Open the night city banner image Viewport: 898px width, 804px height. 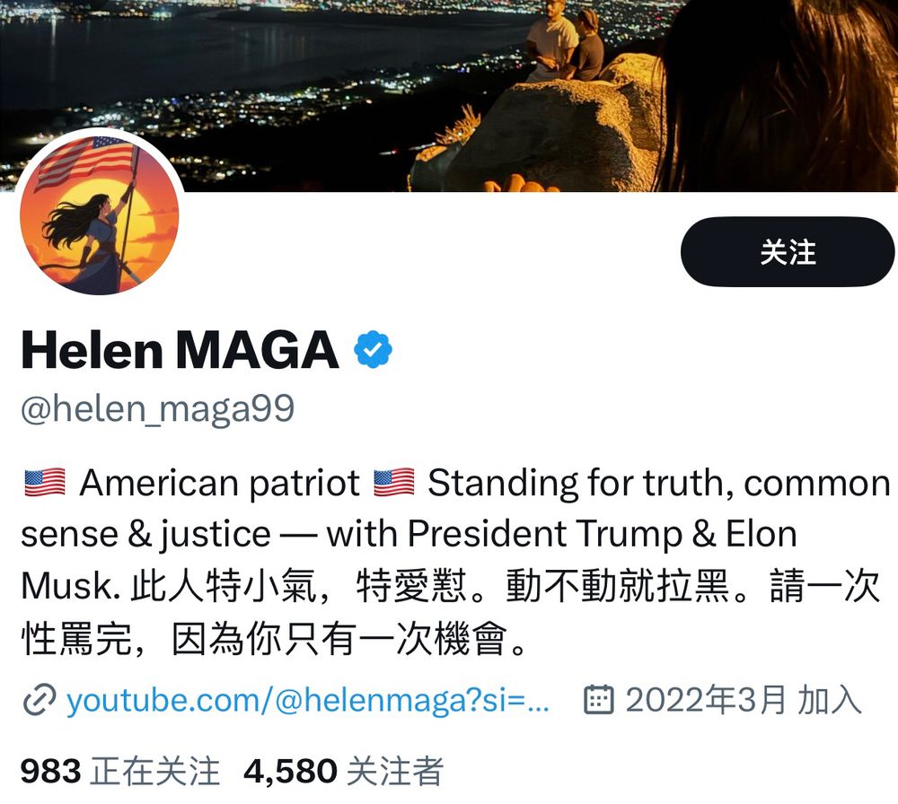(449, 95)
